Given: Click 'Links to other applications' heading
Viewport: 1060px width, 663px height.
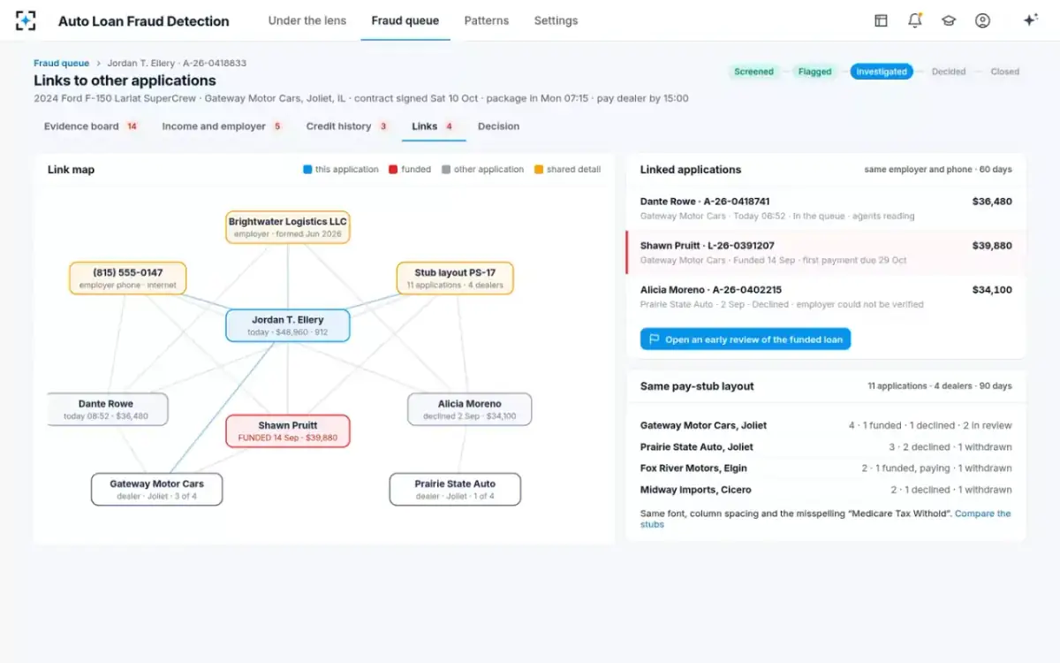Looking at the screenshot, I should (125, 80).
